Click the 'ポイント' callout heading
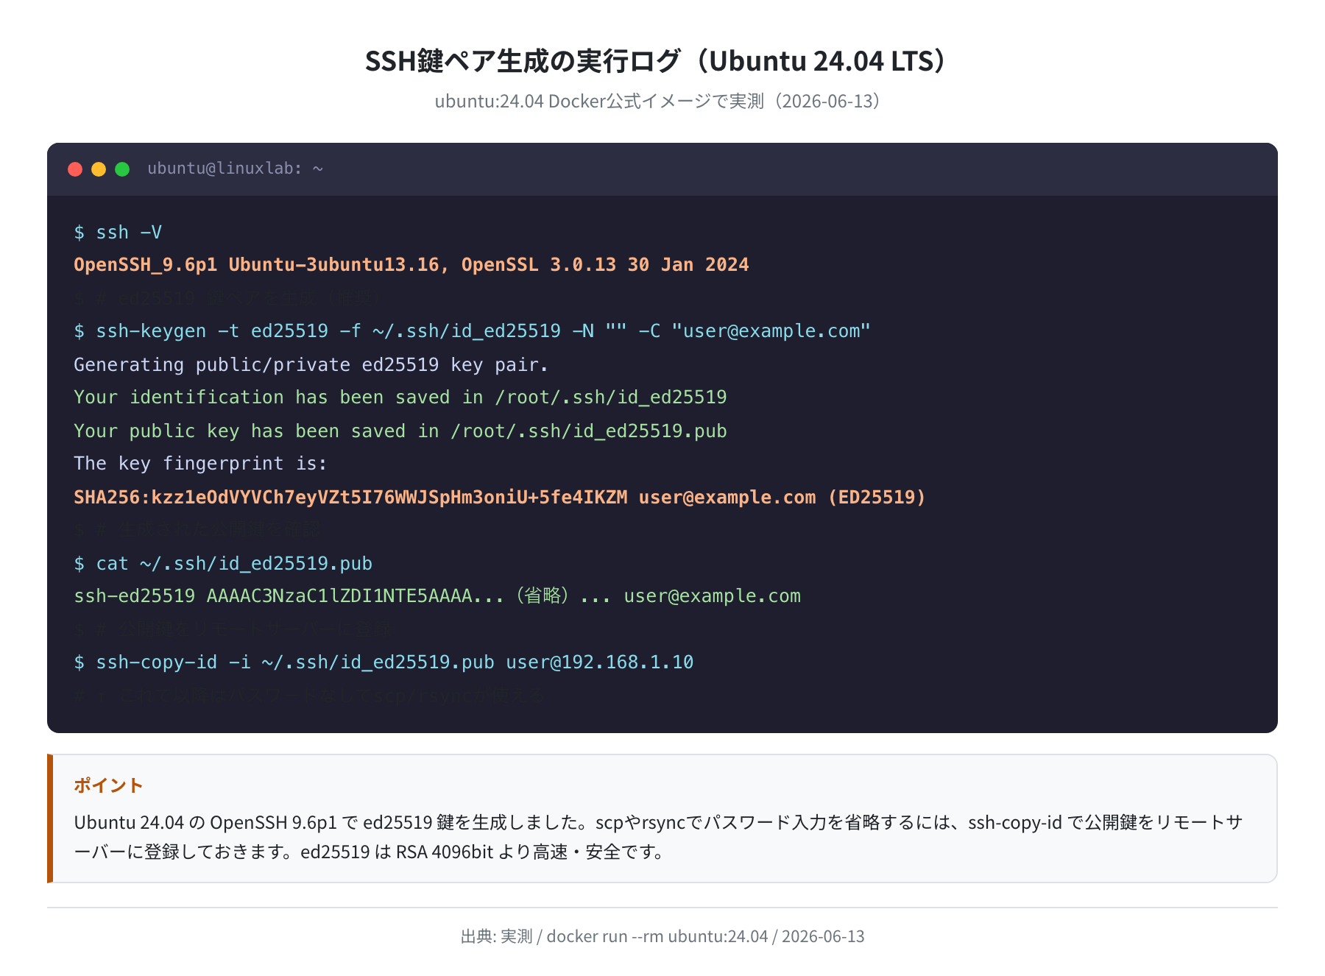The height and width of the screenshot is (976, 1325). [108, 785]
